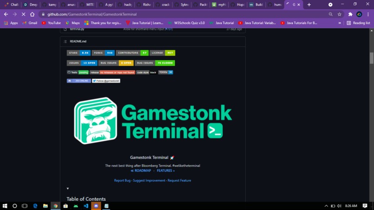Open Discord from the taskbar
374x210 pixels.
click(x=96, y=206)
